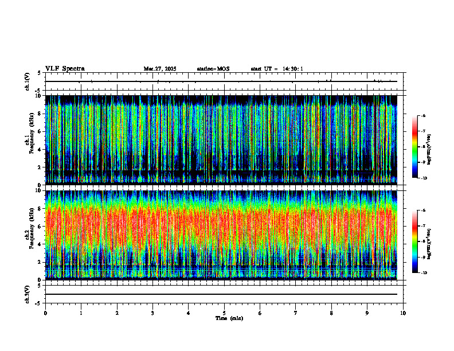The width and height of the screenshot is (454, 351).
Task: Click the "Time (min)" axis label
Action: (x=229, y=318)
